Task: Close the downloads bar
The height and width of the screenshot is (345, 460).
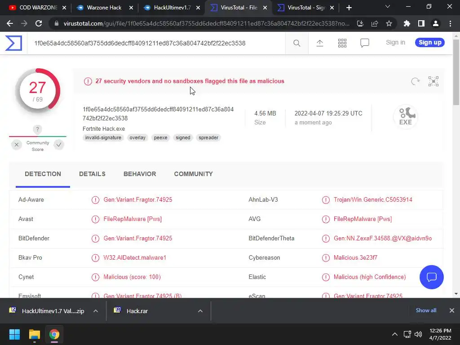Action: tap(452, 310)
